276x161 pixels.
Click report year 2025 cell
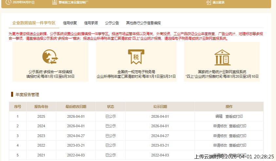[41, 116]
